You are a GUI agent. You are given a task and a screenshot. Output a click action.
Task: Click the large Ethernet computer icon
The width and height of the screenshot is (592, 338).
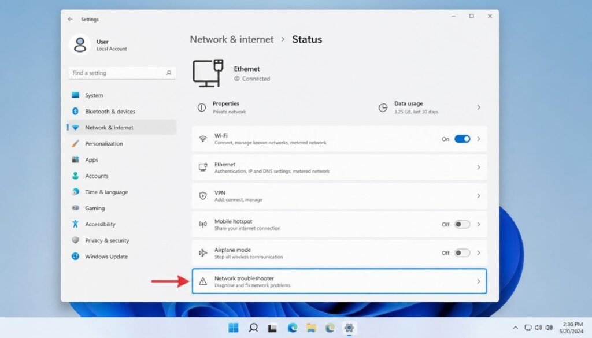[208, 73]
